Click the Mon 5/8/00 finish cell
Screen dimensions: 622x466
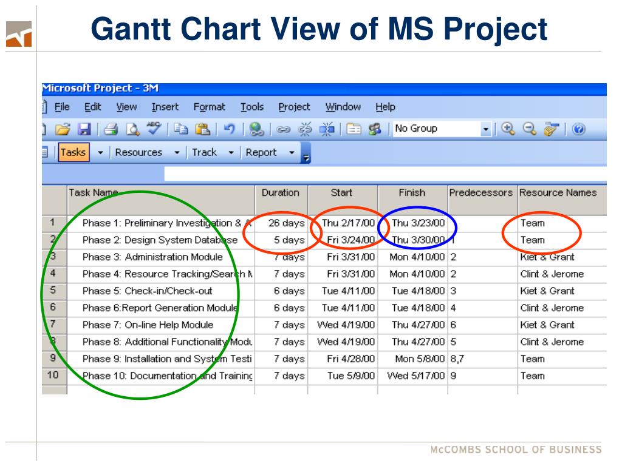[412, 359]
